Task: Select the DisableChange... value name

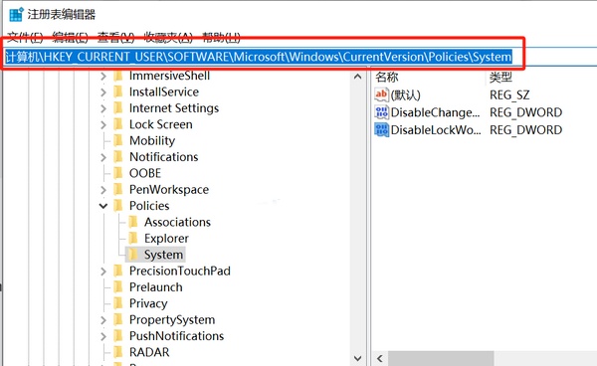Action: coord(435,112)
